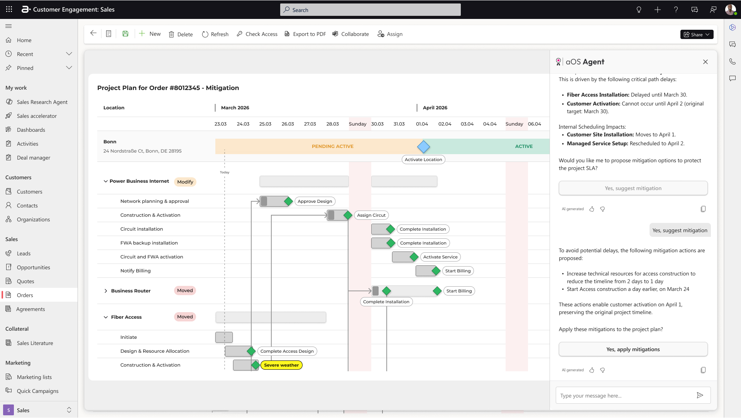Viewport: 741px width, 418px height.
Task: Open the Sales area switcher
Action: pos(39,410)
